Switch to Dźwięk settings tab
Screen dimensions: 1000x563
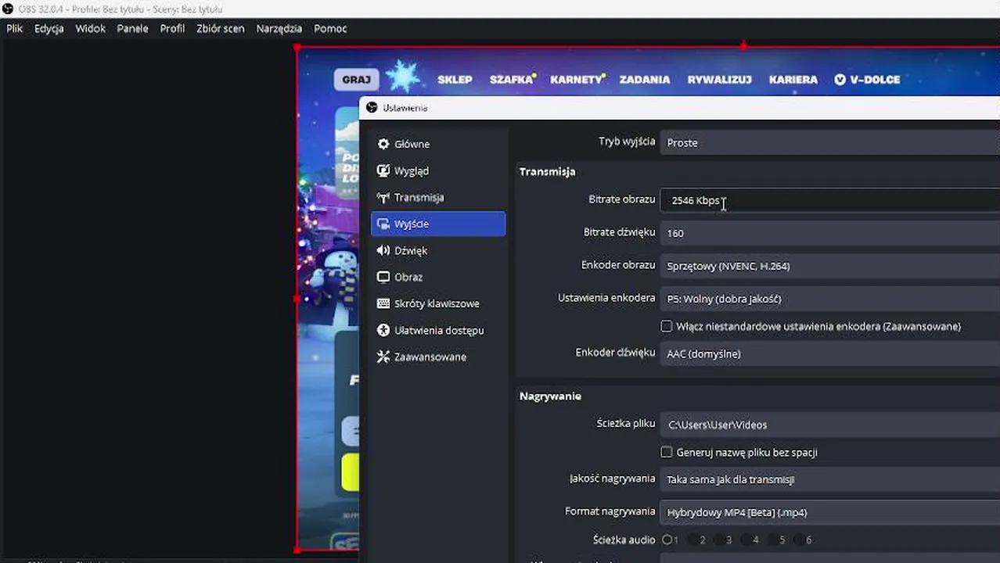coord(438,250)
